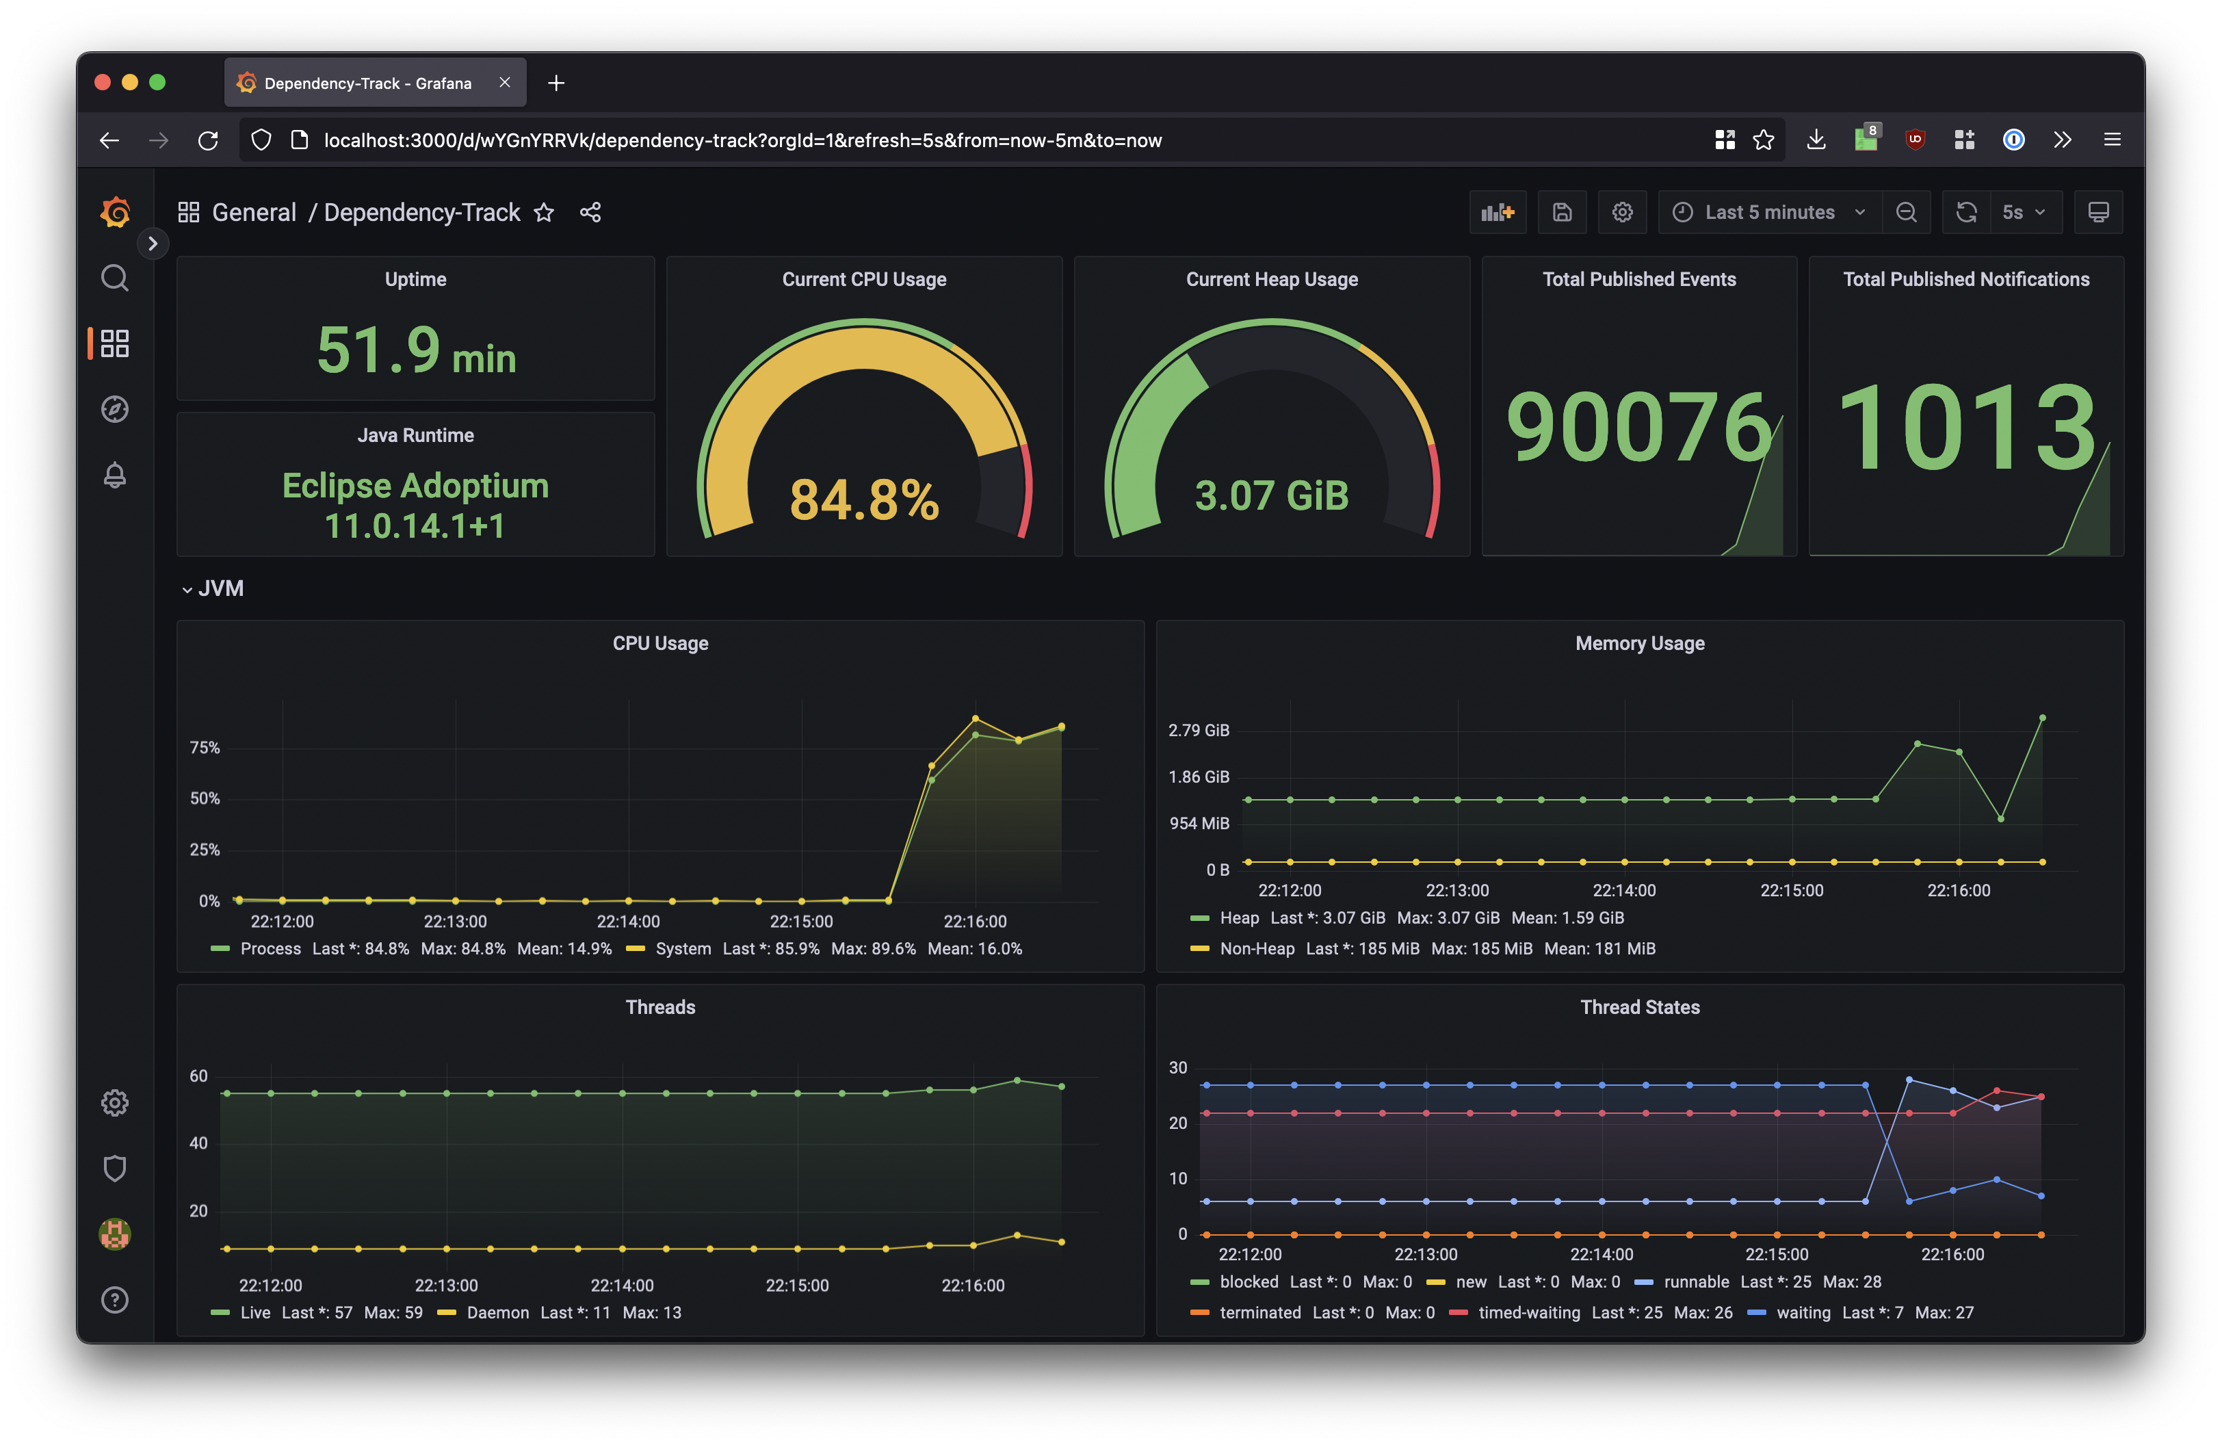The height and width of the screenshot is (1445, 2222).
Task: Reload the browser page
Action: click(207, 140)
